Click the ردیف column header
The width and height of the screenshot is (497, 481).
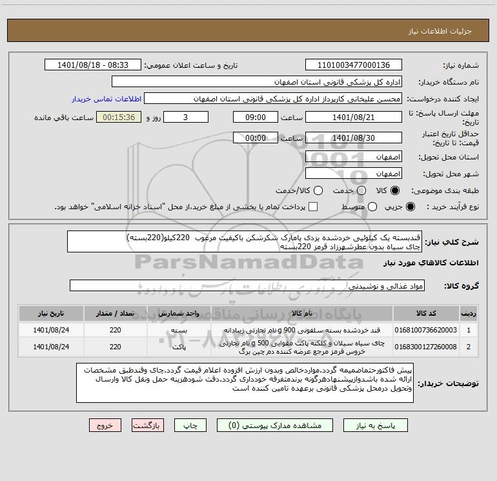pyautogui.click(x=469, y=313)
